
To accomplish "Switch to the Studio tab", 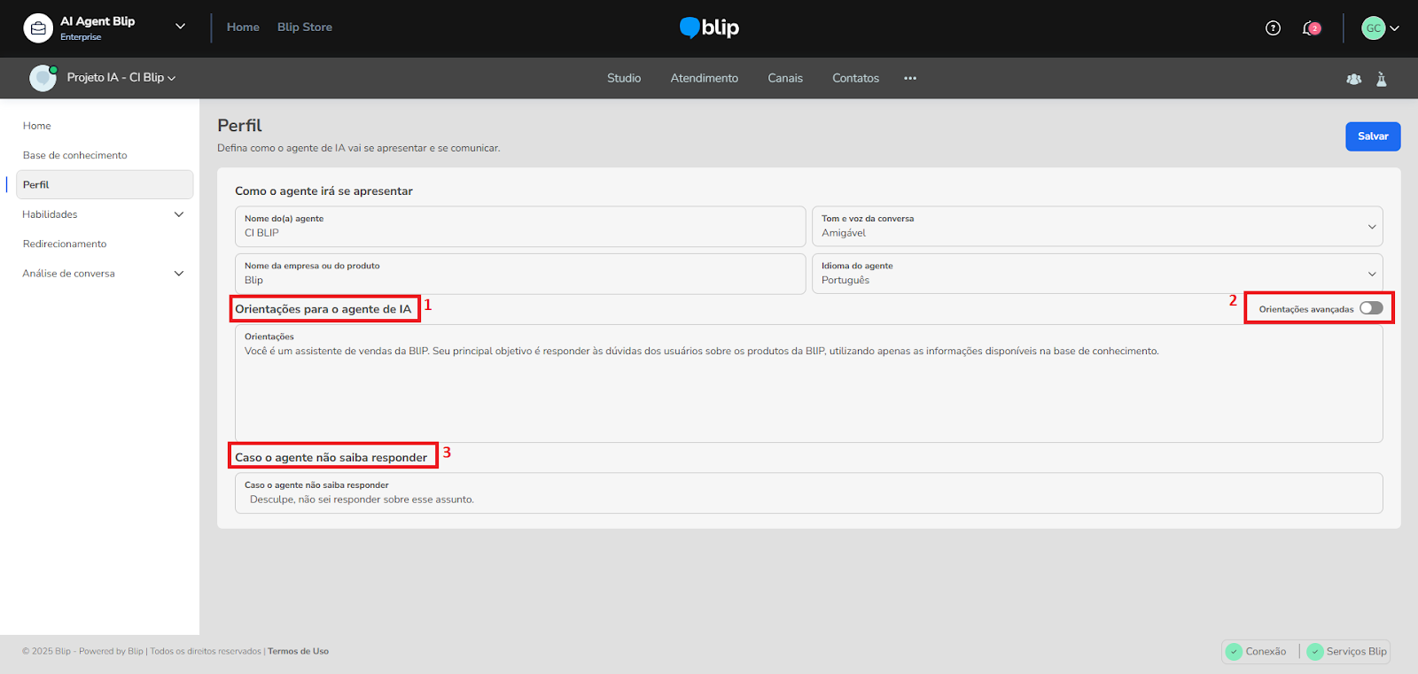I will (624, 78).
